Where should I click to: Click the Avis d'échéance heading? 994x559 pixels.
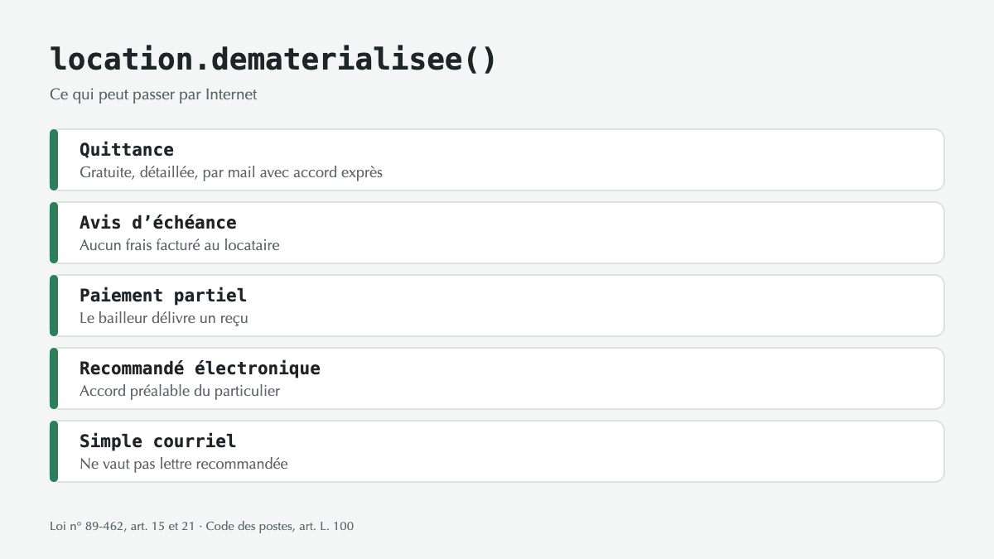click(x=158, y=223)
